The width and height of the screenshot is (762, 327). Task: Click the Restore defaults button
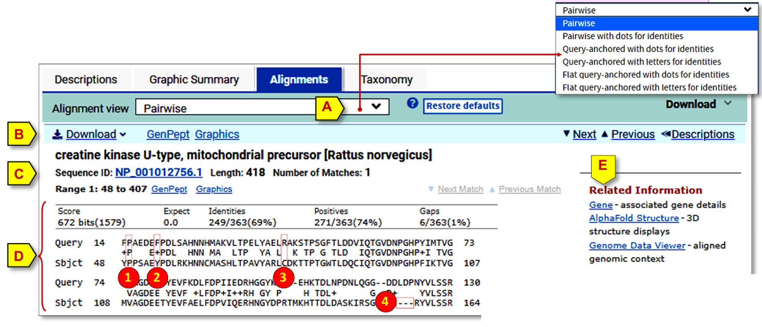pos(463,106)
